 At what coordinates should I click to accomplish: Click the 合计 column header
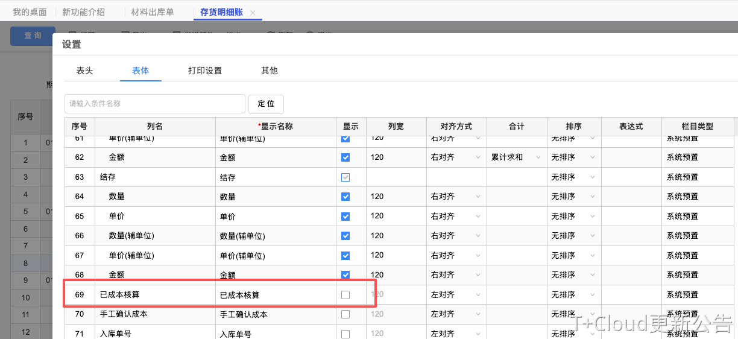pyautogui.click(x=517, y=127)
